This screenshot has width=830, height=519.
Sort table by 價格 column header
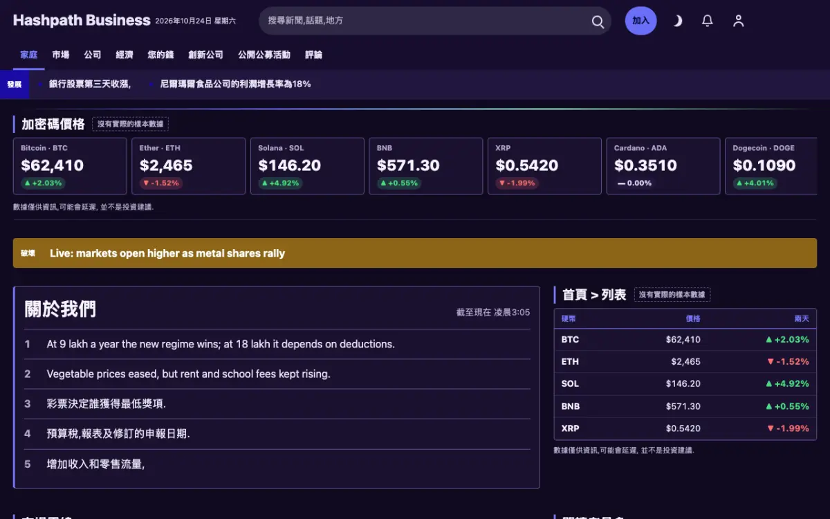(x=693, y=318)
